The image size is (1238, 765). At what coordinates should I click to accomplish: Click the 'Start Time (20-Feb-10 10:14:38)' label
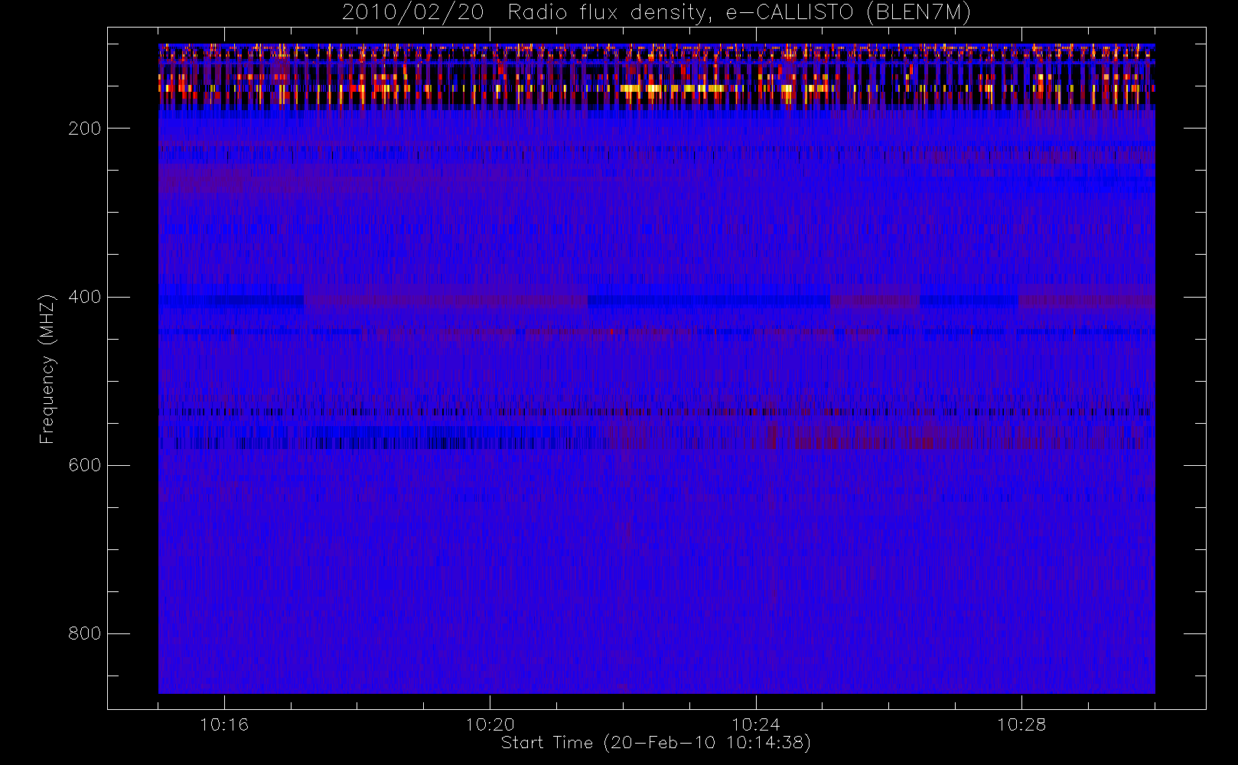click(x=656, y=743)
